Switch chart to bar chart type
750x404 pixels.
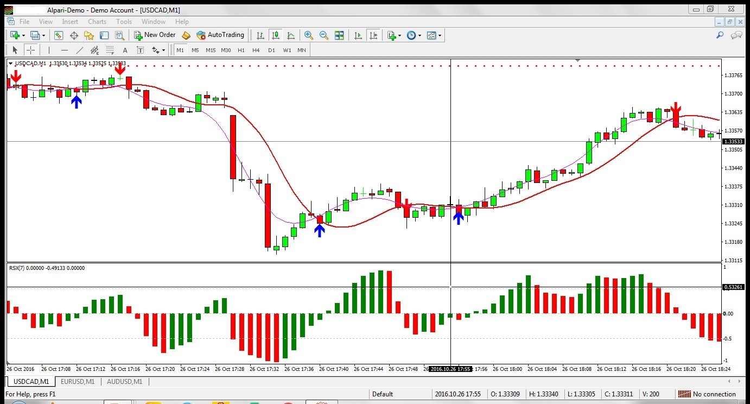click(260, 35)
